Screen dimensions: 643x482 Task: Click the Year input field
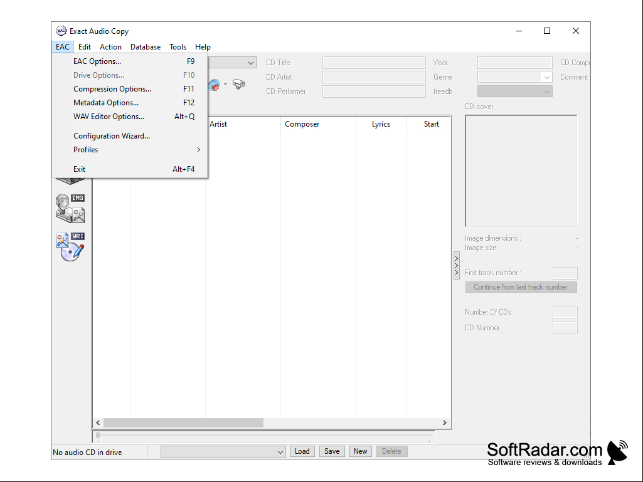pyautogui.click(x=514, y=63)
